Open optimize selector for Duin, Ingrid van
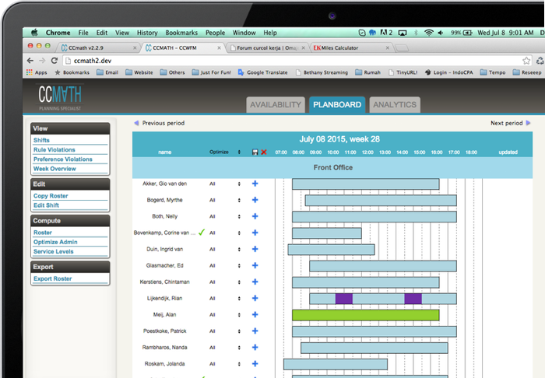 [239, 249]
